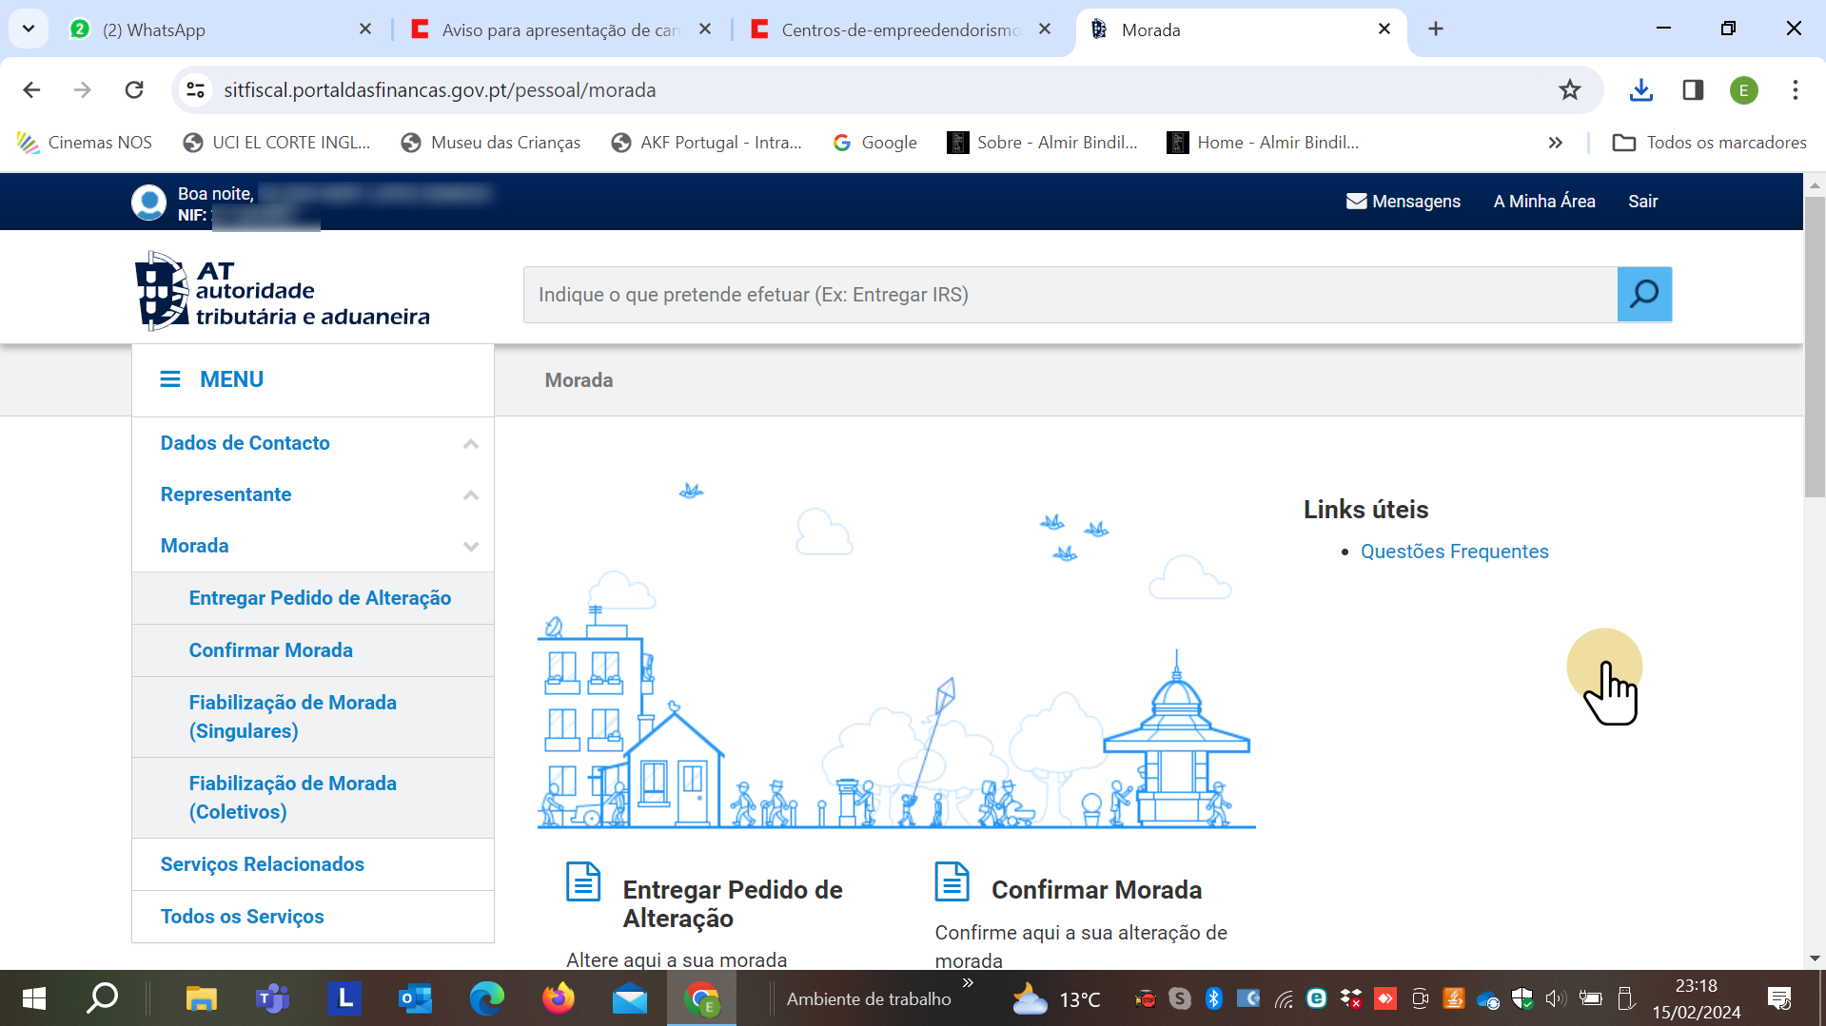Reload the page
The height and width of the screenshot is (1026, 1826).
click(x=134, y=90)
